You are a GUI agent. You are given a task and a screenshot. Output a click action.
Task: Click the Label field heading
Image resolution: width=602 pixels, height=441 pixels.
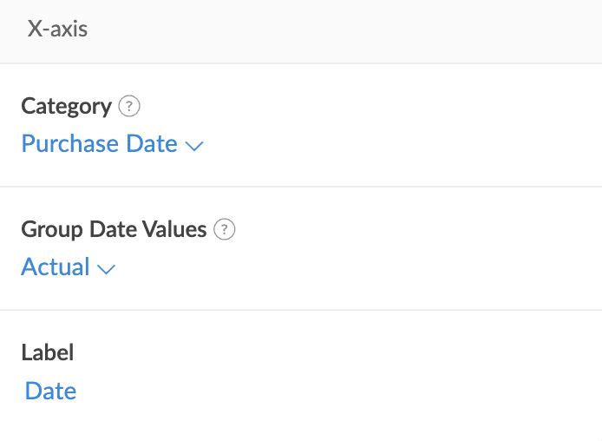click(x=47, y=352)
